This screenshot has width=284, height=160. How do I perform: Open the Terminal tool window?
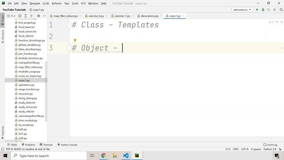click(x=46, y=144)
